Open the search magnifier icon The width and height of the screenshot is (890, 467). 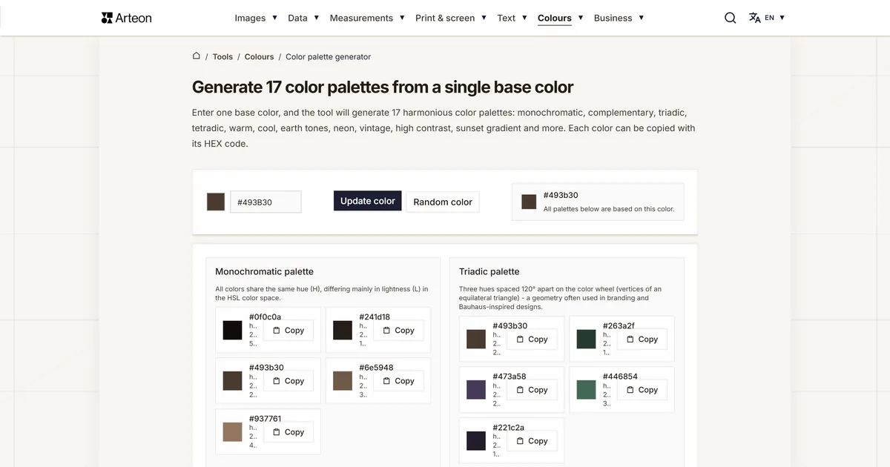(x=731, y=18)
